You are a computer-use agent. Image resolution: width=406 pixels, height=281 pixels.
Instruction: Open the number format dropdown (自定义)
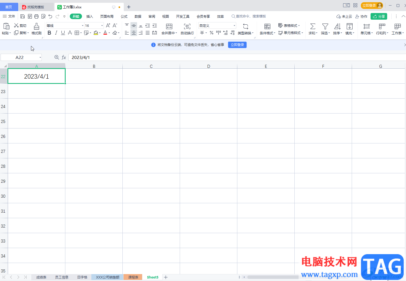pyautogui.click(x=234, y=25)
